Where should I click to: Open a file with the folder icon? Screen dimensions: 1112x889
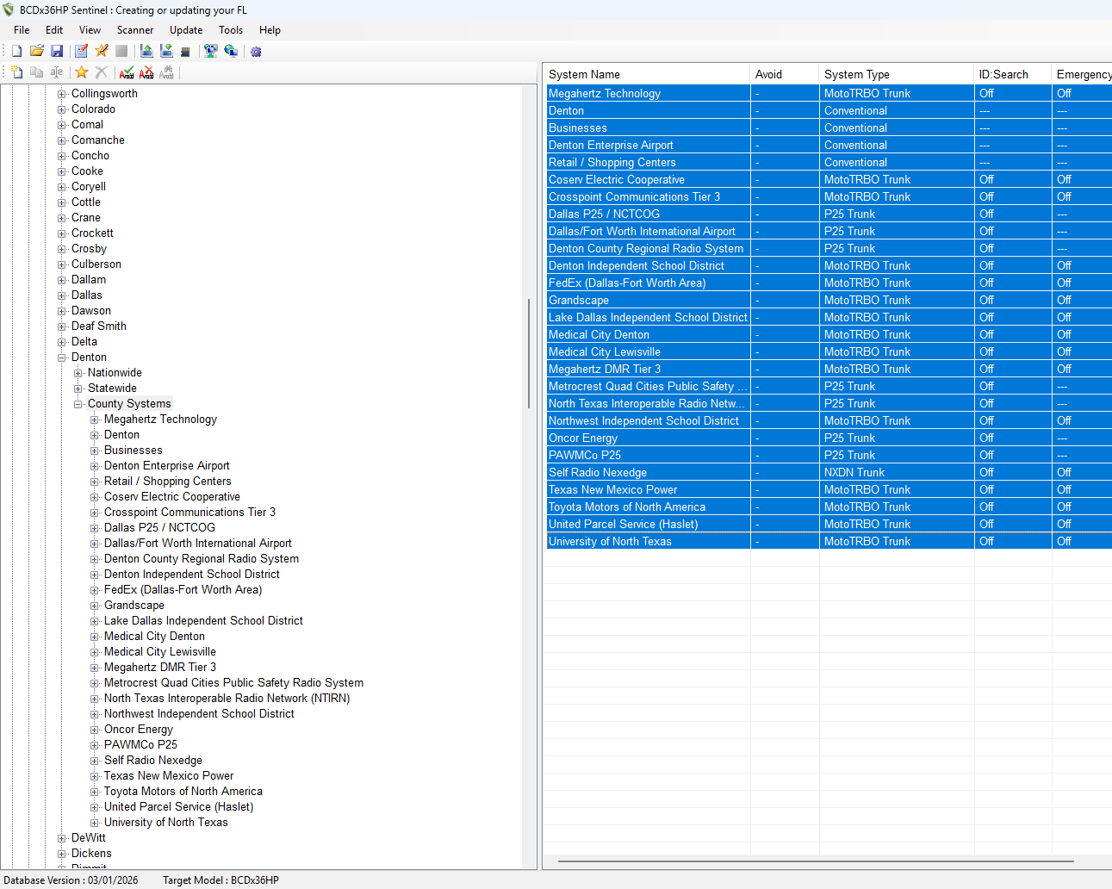[x=37, y=52]
